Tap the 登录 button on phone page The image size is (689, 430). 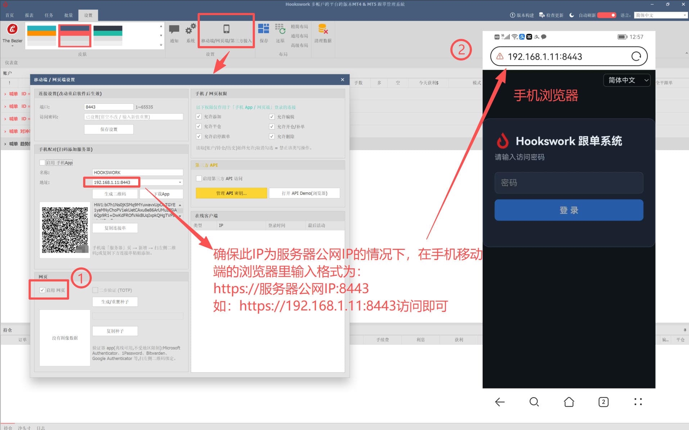(569, 210)
